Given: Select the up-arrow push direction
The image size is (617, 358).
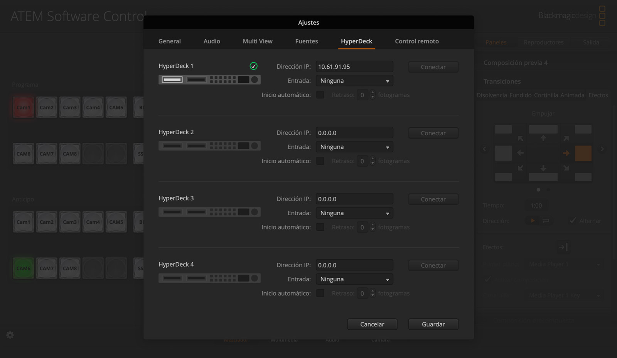Looking at the screenshot, I should (x=543, y=138).
